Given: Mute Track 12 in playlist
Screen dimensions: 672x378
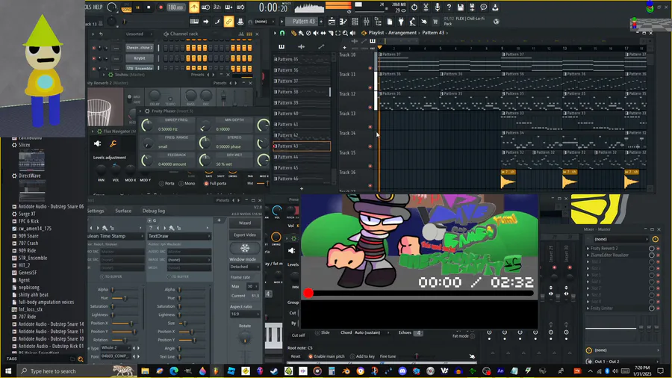Looking at the screenshot, I should click(370, 107).
